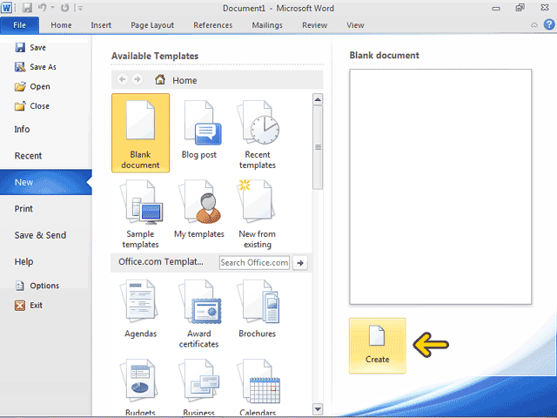The height and width of the screenshot is (418, 557).
Task: Click the Home breadcrumb text
Action: click(x=185, y=80)
